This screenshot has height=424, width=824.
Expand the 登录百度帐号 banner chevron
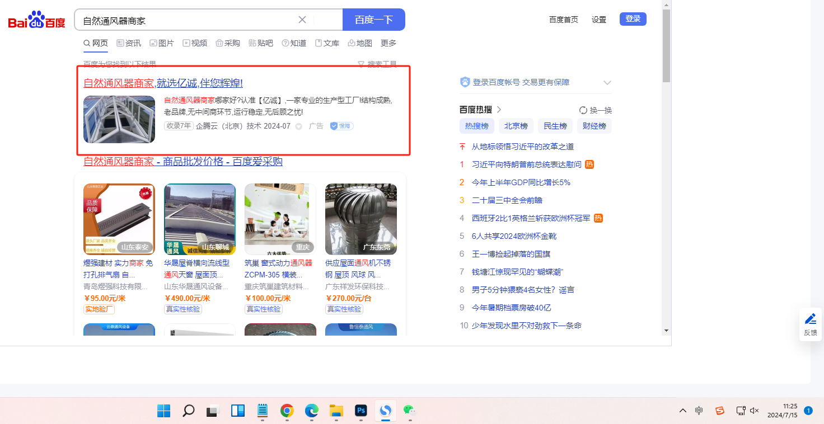pyautogui.click(x=607, y=83)
